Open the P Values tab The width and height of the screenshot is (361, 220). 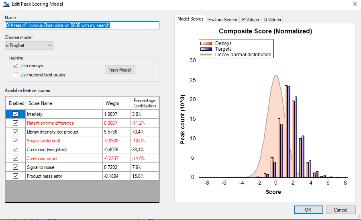(x=250, y=19)
